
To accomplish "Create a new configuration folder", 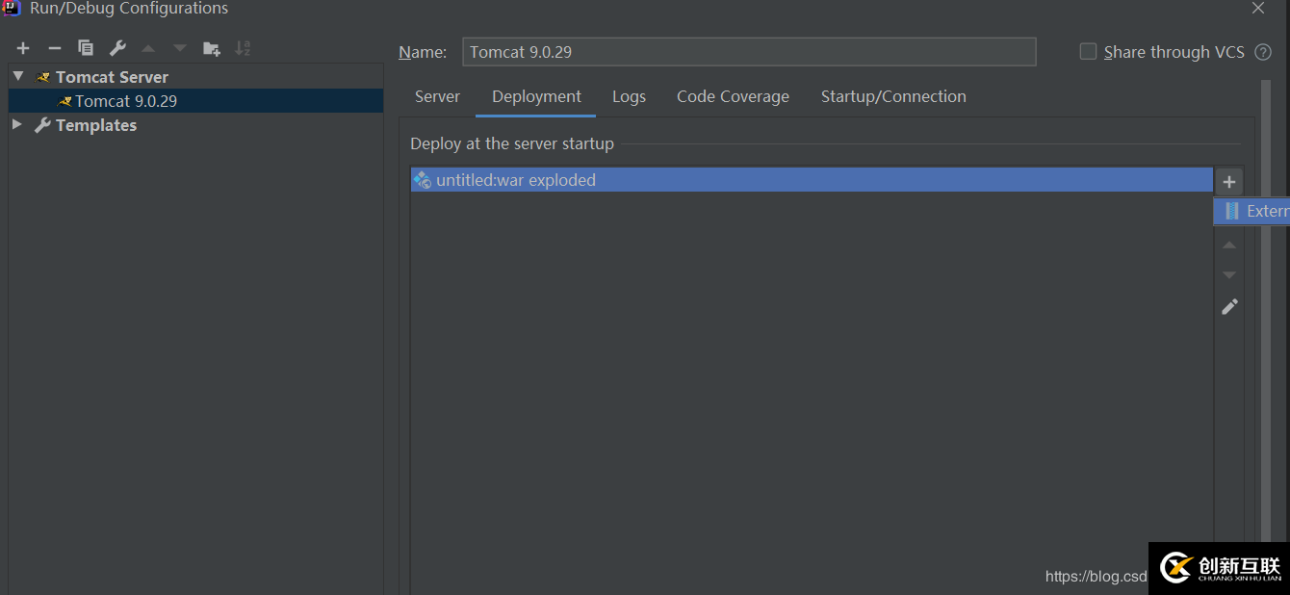I will click(212, 48).
